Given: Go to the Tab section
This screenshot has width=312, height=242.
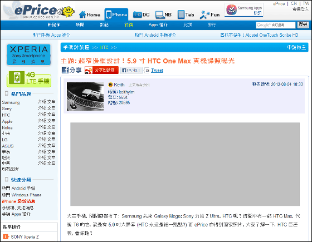Looking at the screenshot, I should [x=186, y=14].
